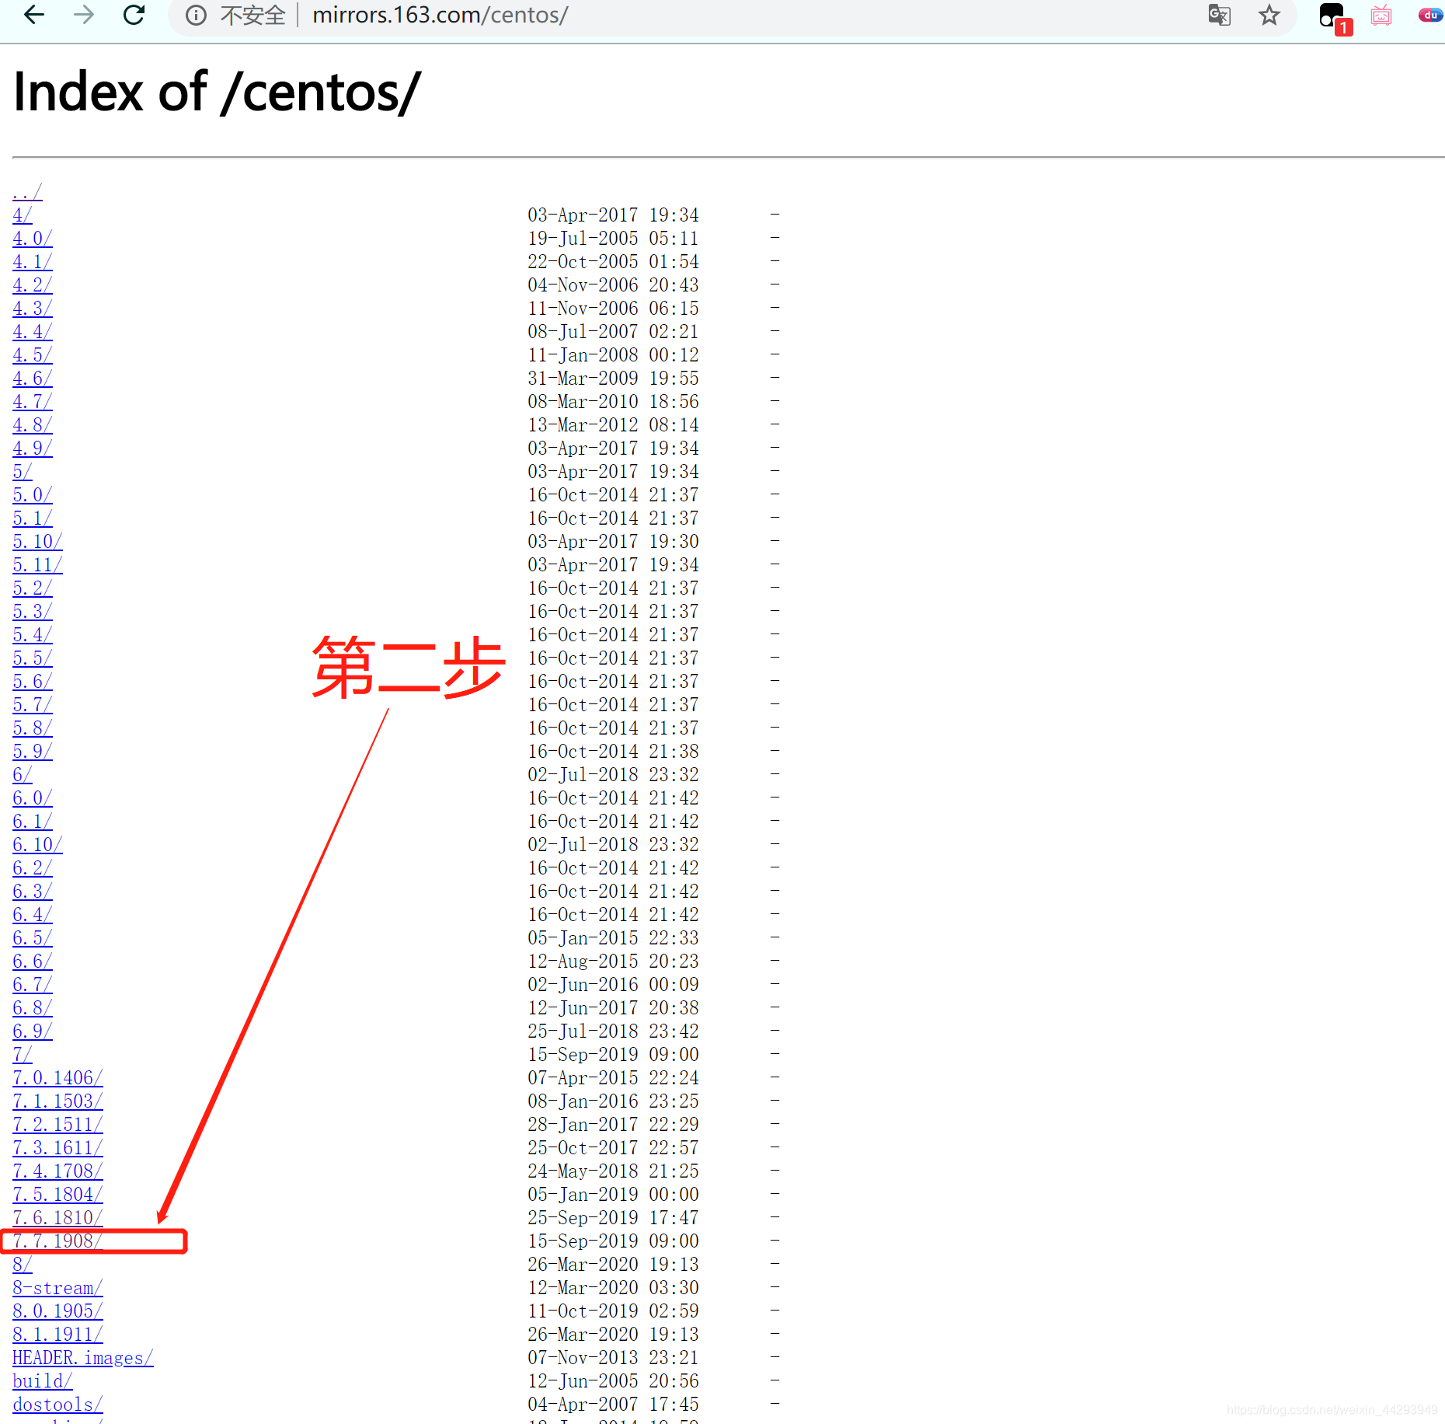The image size is (1445, 1424).
Task: Open the 7.6.1810/ directory
Action: 57,1217
